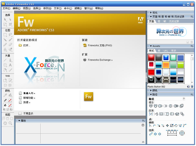
Task: Collapse the Assets panel
Action: 151,46
